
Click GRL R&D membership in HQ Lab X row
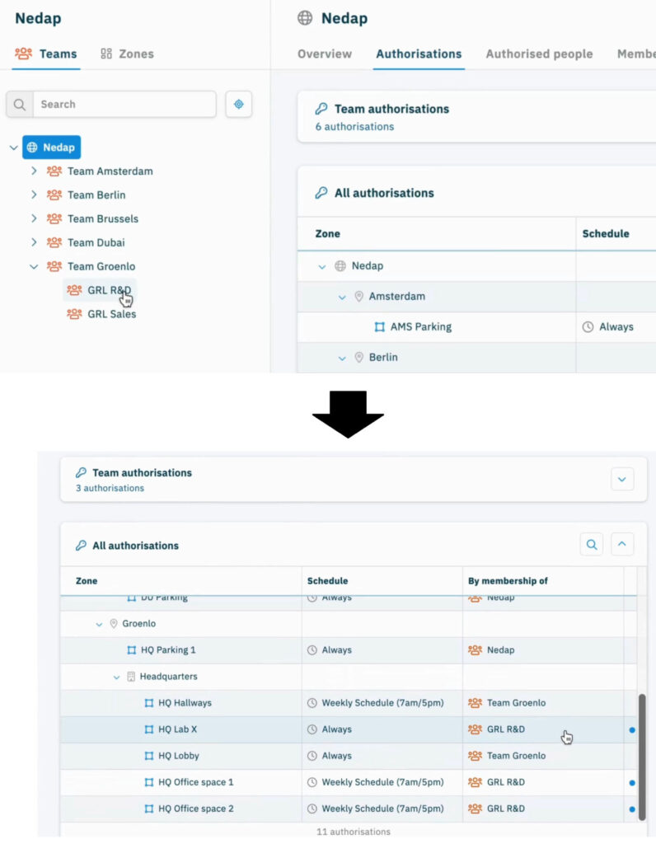497,729
